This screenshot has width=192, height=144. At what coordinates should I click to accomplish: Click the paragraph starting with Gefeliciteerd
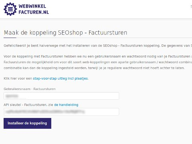[x=98, y=46]
